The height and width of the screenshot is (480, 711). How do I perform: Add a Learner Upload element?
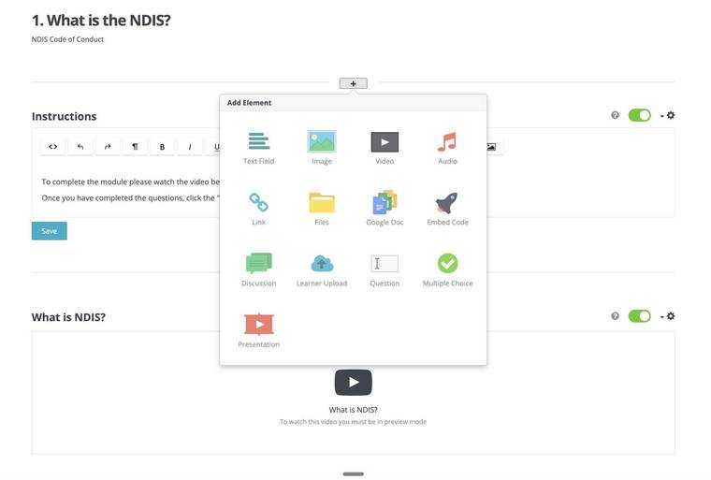(322, 270)
